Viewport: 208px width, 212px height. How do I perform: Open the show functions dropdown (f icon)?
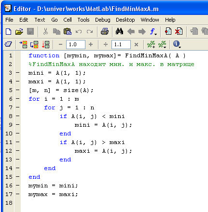click(153, 32)
